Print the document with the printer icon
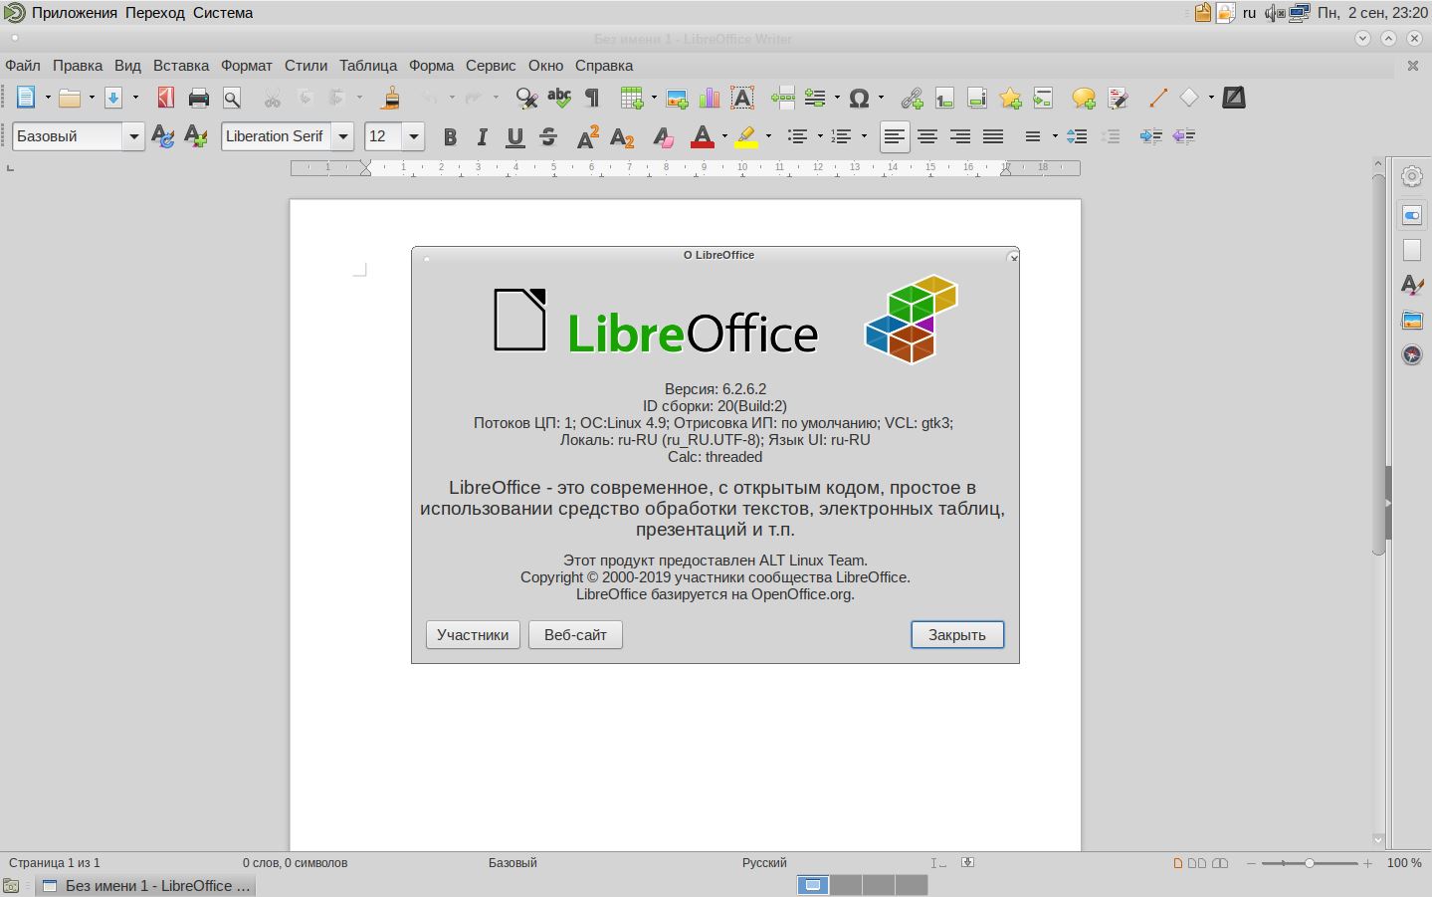Screen dimensions: 1432x897 (x=199, y=98)
